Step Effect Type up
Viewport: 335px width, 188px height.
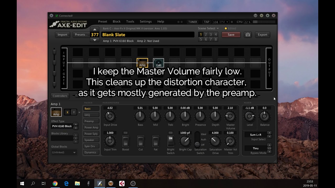(x=76, y=124)
